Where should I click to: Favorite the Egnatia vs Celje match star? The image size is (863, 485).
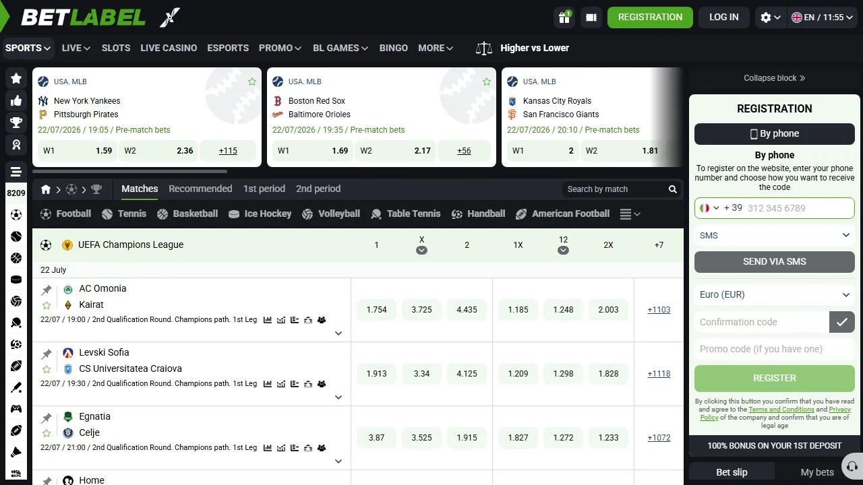(x=47, y=433)
